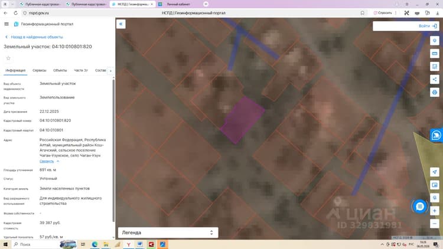The height and width of the screenshot is (249, 443).
Task: Click the area value 691 кв. м
Action: tap(48, 170)
